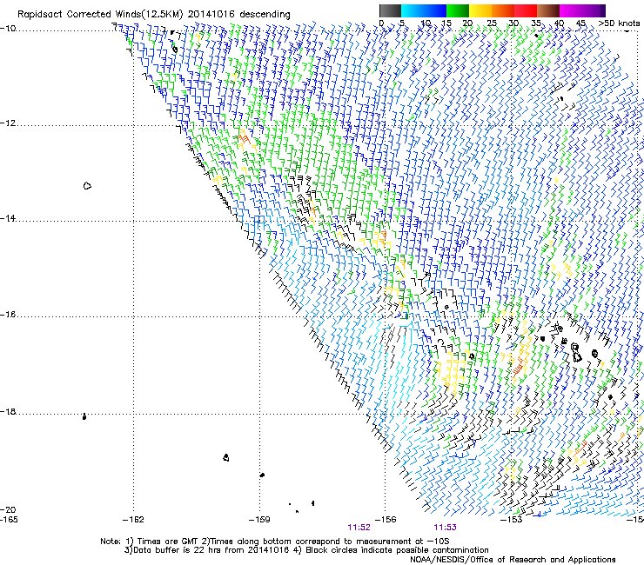Click the 11:52 swath time label
This screenshot has height=565, width=644.
point(359,528)
